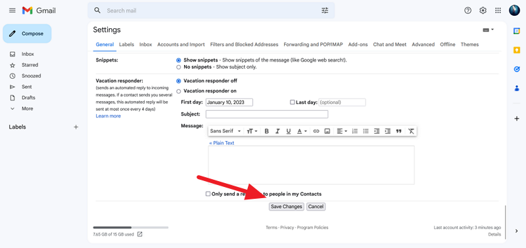The width and height of the screenshot is (526, 248).
Task: Click the vacation Subject field
Action: pyautogui.click(x=267, y=114)
